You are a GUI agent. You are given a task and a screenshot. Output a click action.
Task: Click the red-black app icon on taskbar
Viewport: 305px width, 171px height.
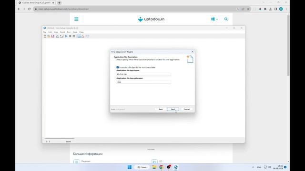tap(169, 167)
